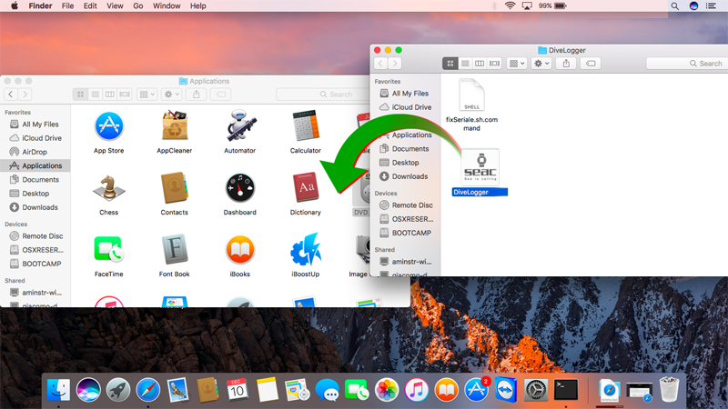Viewport: 728px width, 409px height.
Task: Switch Applications window to cover flow view
Action: click(x=125, y=95)
